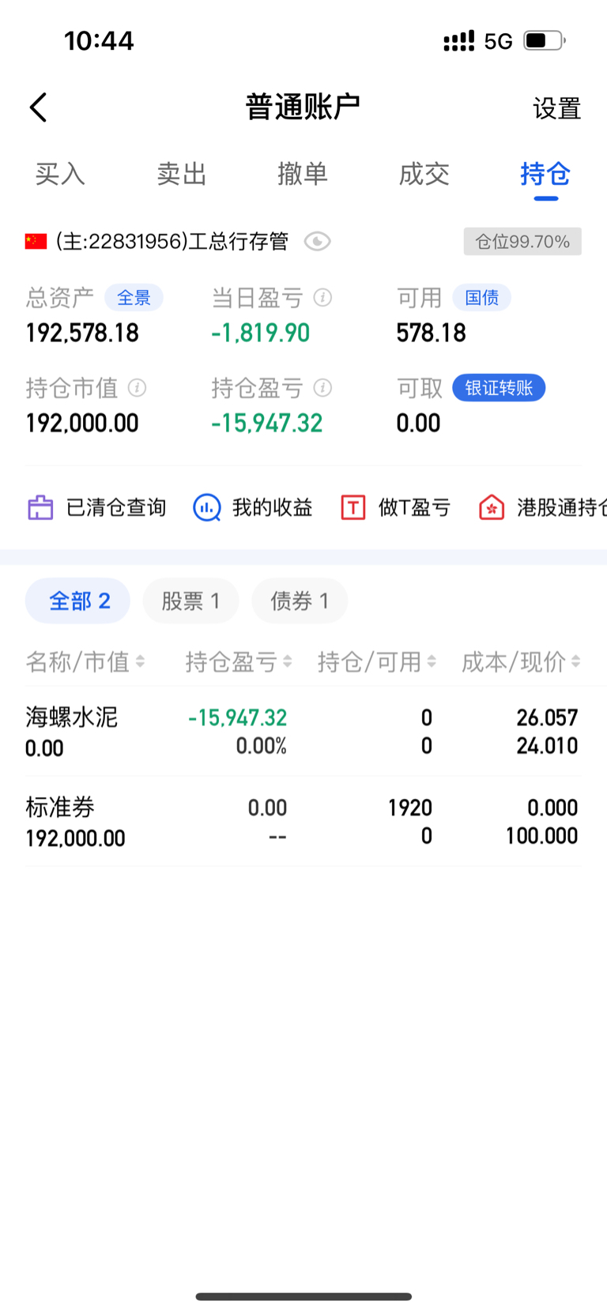Switch to the 卖出 tab
The image size is (607, 1314).
[181, 174]
